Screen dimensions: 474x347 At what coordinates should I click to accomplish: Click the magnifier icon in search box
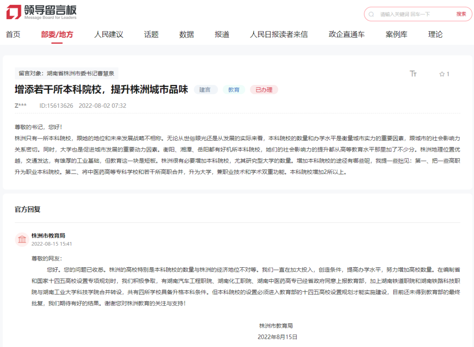click(x=371, y=14)
